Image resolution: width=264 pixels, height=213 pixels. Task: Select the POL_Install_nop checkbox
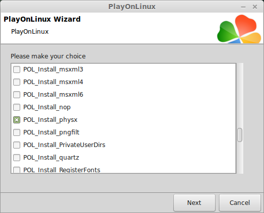click(17, 107)
